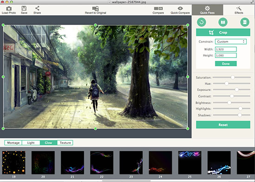Click the Load Photo camera icon

point(9,8)
